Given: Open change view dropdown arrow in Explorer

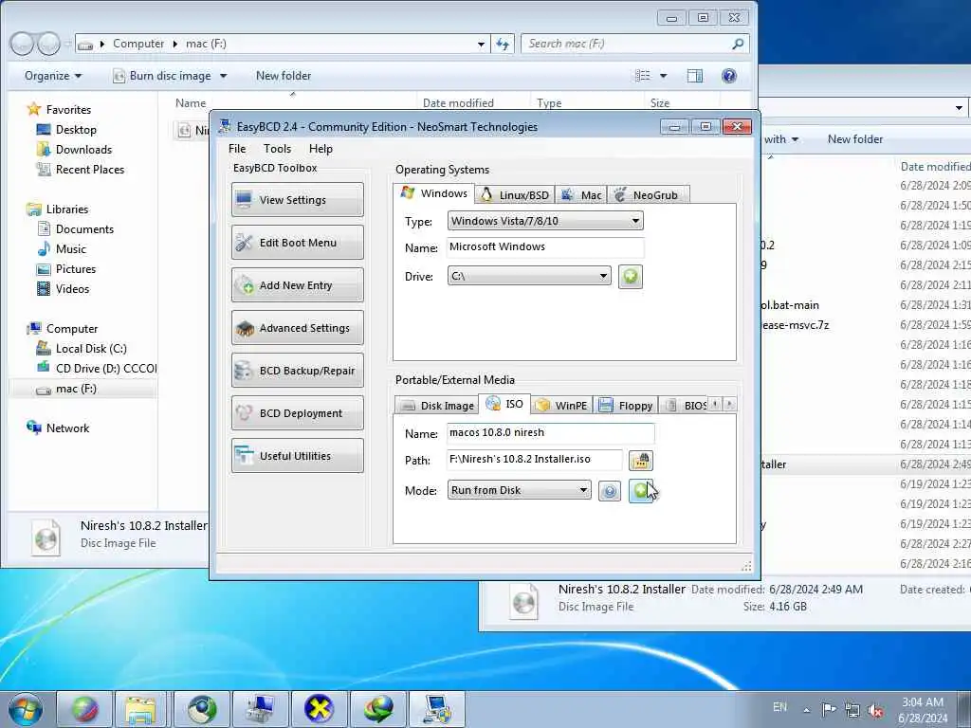Looking at the screenshot, I should (x=663, y=76).
